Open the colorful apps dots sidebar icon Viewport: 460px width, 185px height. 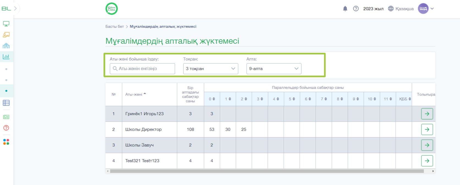pos(6,142)
